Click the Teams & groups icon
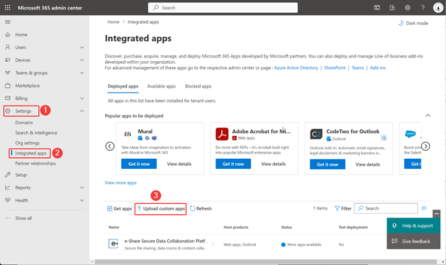The height and width of the screenshot is (265, 446). click(x=8, y=72)
